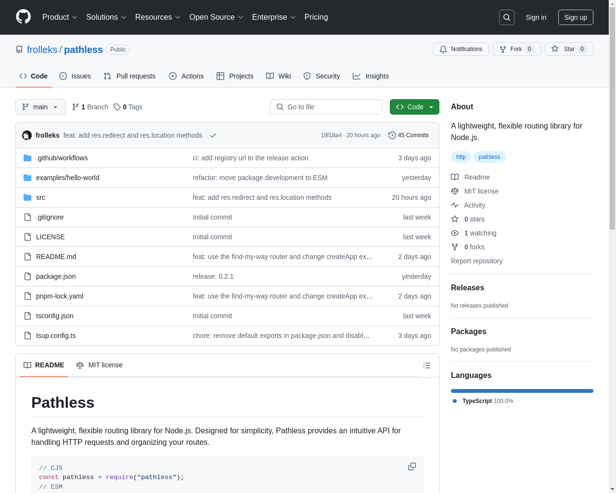Open pnpm-lock.yaml file
The image size is (616, 493).
point(60,296)
